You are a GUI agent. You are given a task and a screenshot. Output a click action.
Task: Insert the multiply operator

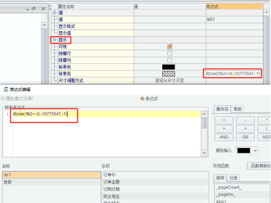click(264, 120)
